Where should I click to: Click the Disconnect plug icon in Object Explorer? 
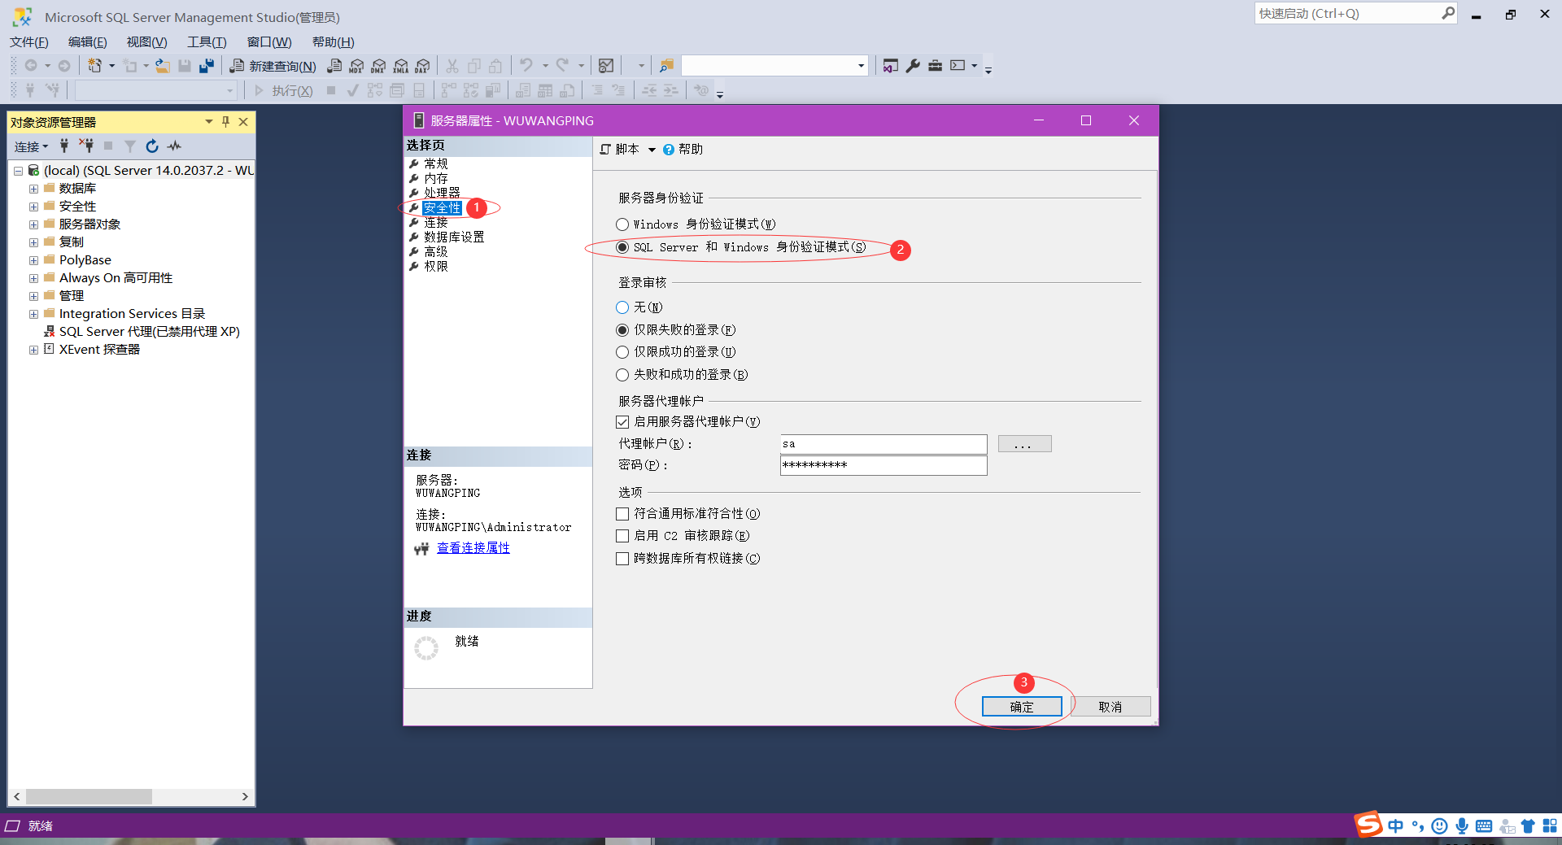coord(86,146)
